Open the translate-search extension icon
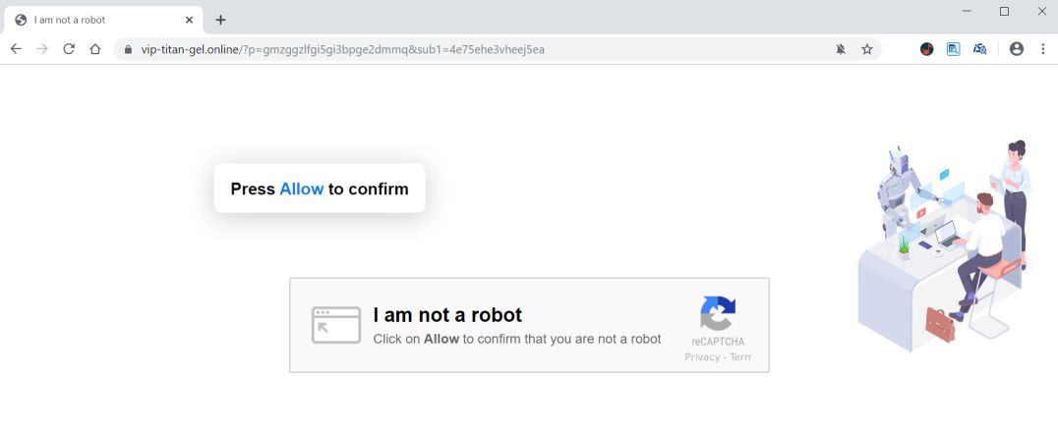1058x432 pixels. click(x=979, y=49)
